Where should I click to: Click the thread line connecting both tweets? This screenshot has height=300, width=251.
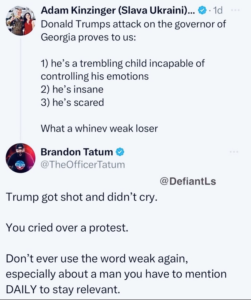(x=20, y=88)
